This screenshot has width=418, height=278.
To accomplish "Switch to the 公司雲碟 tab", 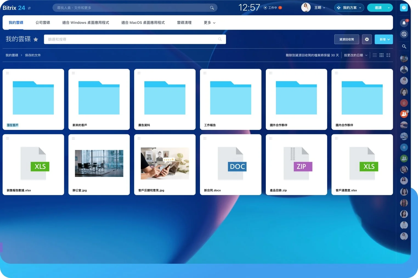I will (43, 23).
